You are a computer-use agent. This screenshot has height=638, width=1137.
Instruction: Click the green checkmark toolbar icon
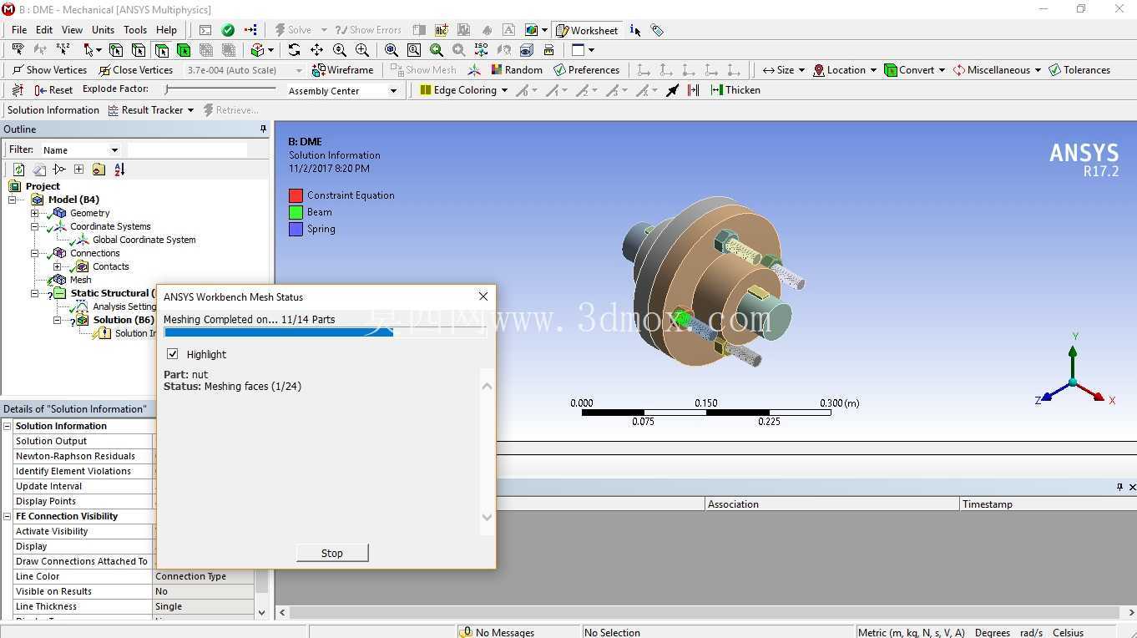[x=228, y=30]
